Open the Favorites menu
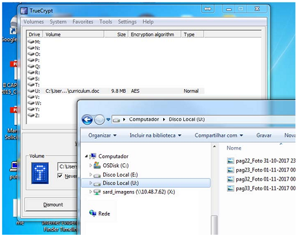Image resolution: width=302 pixels, height=238 pixels. (83, 22)
